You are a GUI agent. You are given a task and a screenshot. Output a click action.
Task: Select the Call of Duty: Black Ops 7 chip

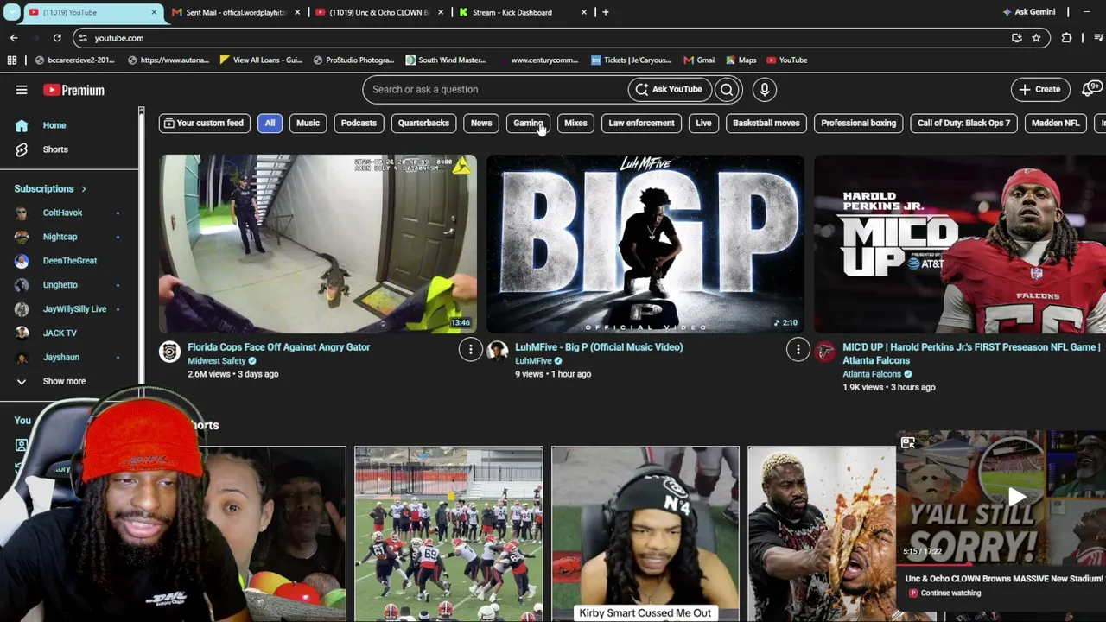tap(963, 124)
